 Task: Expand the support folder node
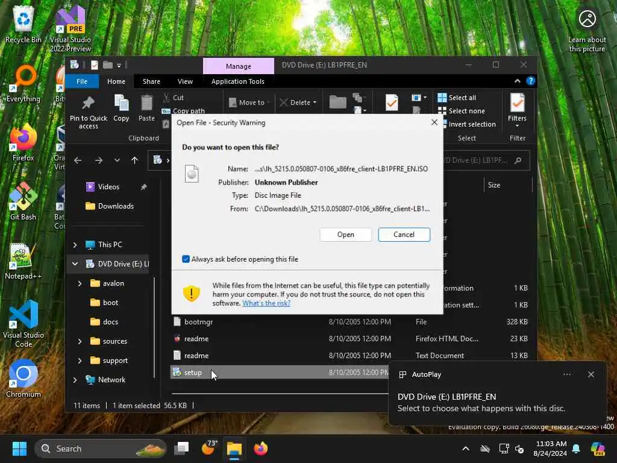click(x=80, y=361)
